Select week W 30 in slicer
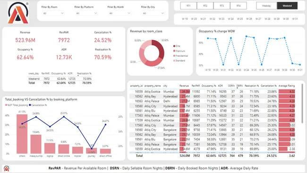This screenshot has width=307, height=173. [x=286, y=19]
